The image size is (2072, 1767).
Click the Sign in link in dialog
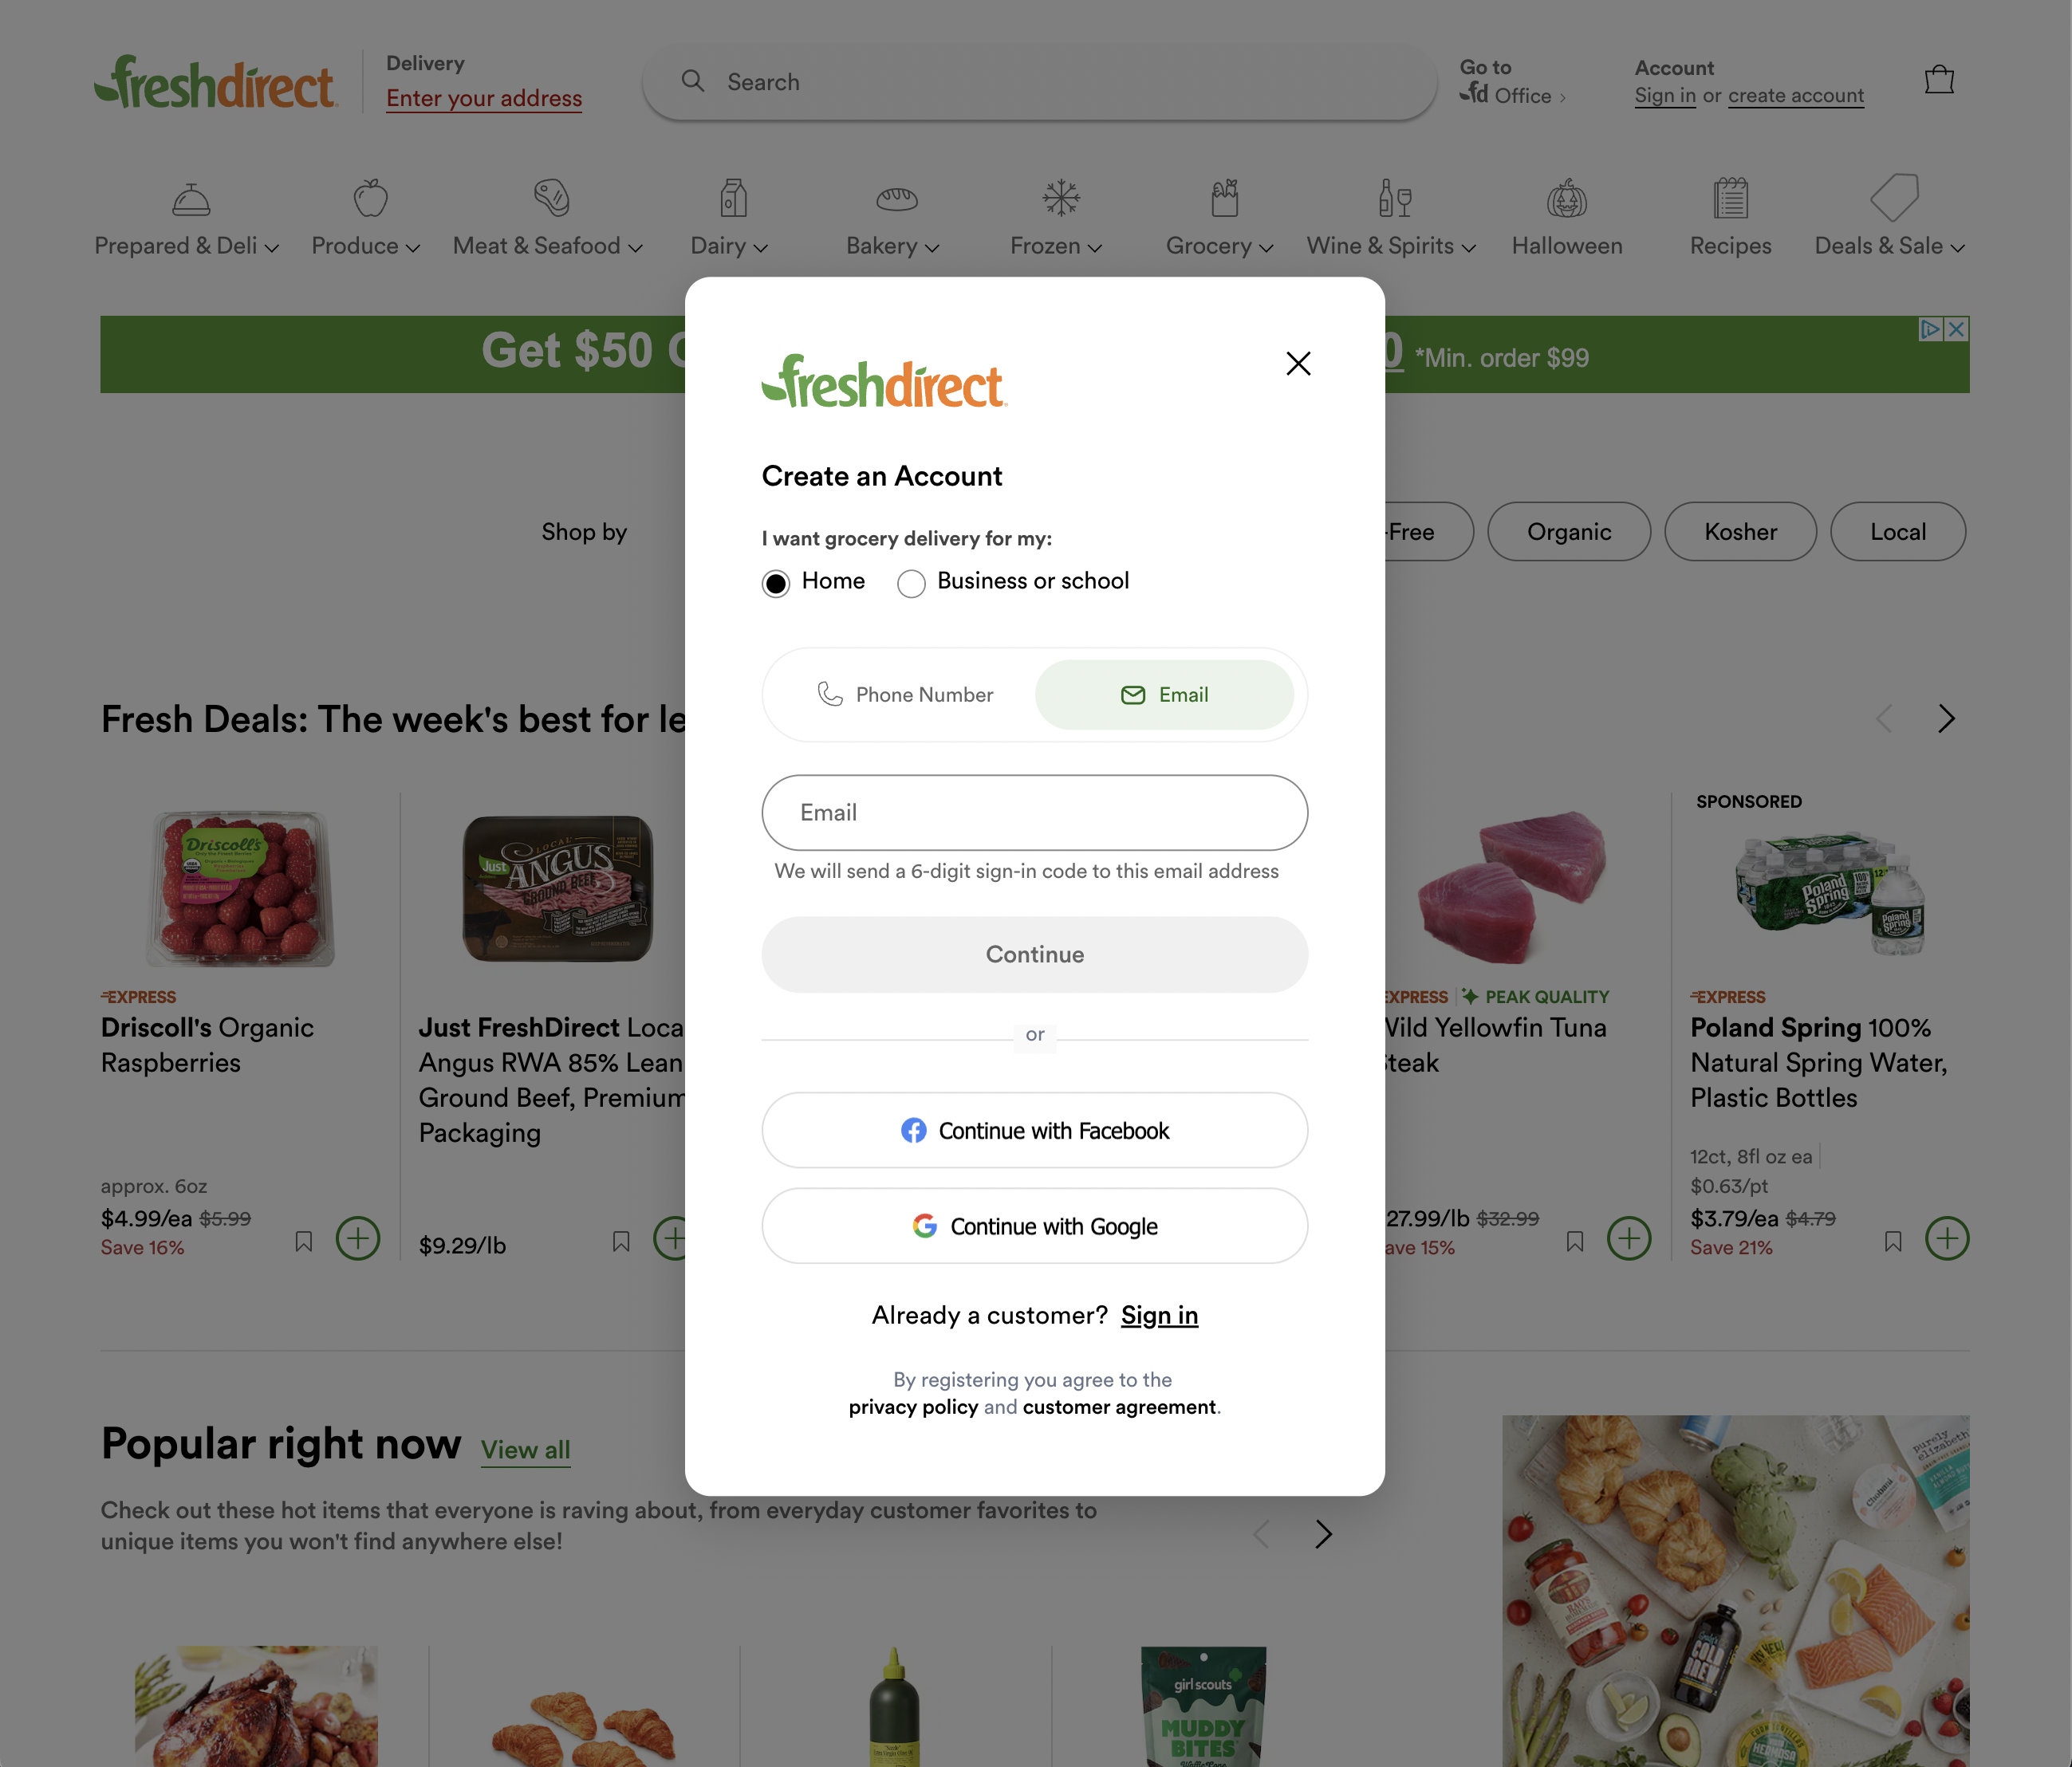1159,1315
